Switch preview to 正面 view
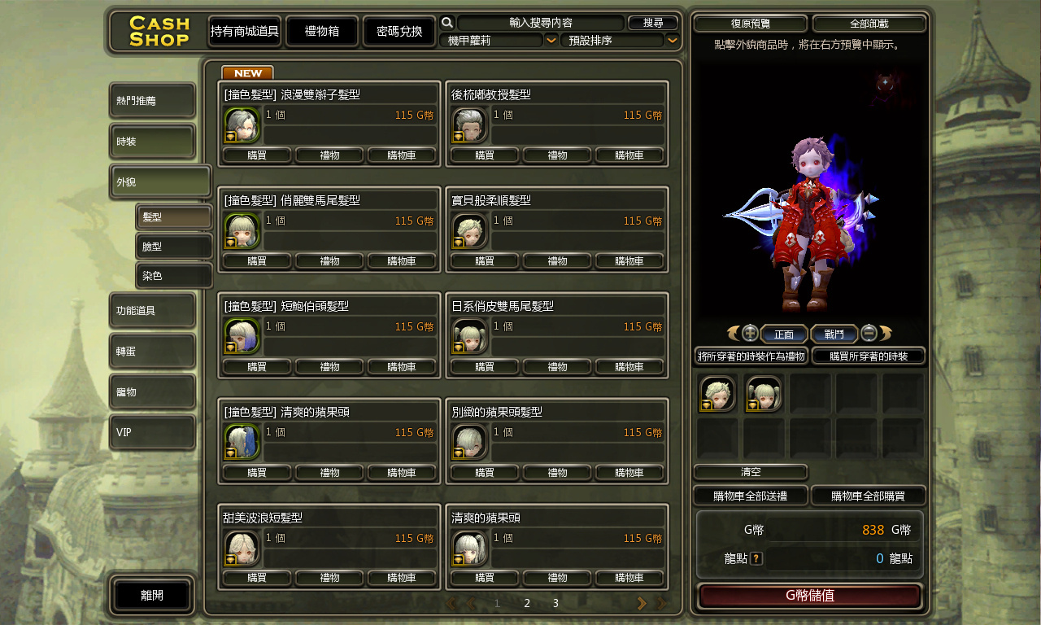The image size is (1041, 625). pos(784,334)
